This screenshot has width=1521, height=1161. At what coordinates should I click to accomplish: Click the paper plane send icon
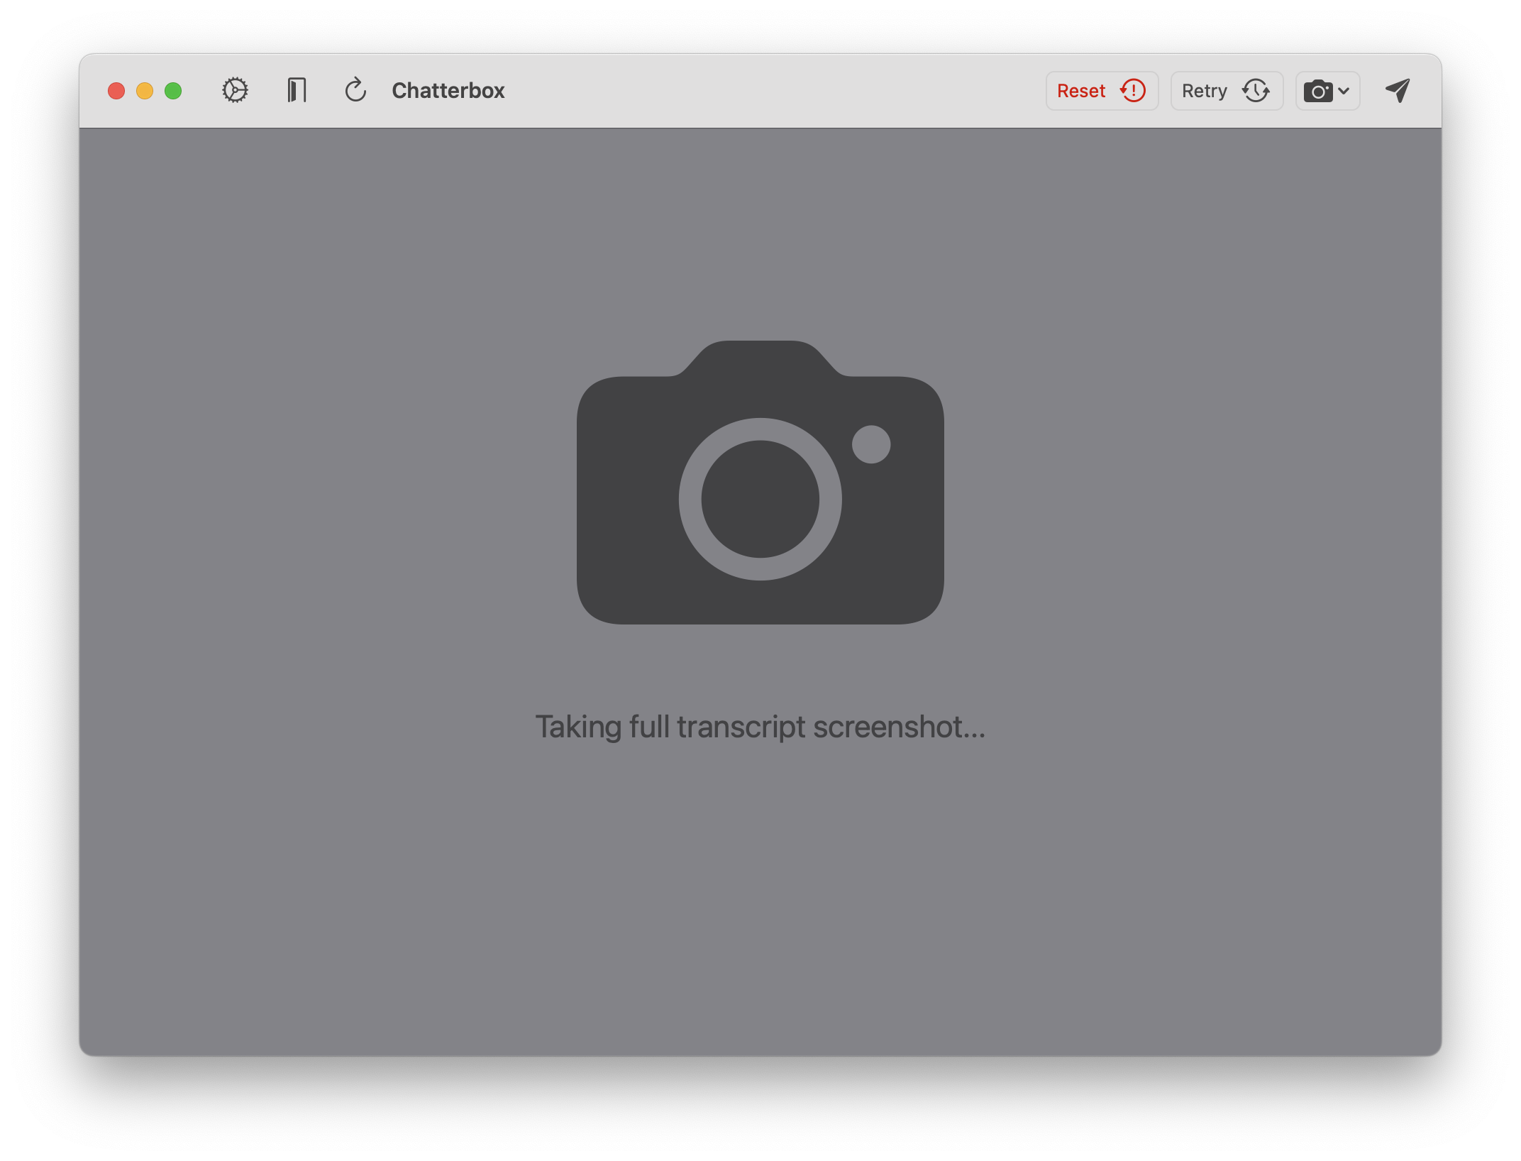[1398, 90]
